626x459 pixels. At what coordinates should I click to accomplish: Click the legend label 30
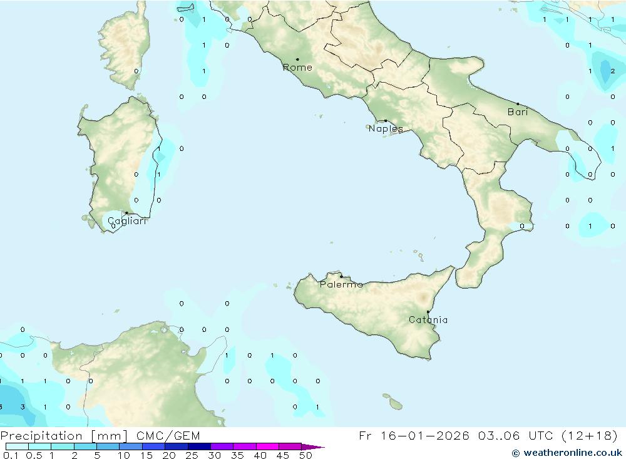[x=215, y=455]
